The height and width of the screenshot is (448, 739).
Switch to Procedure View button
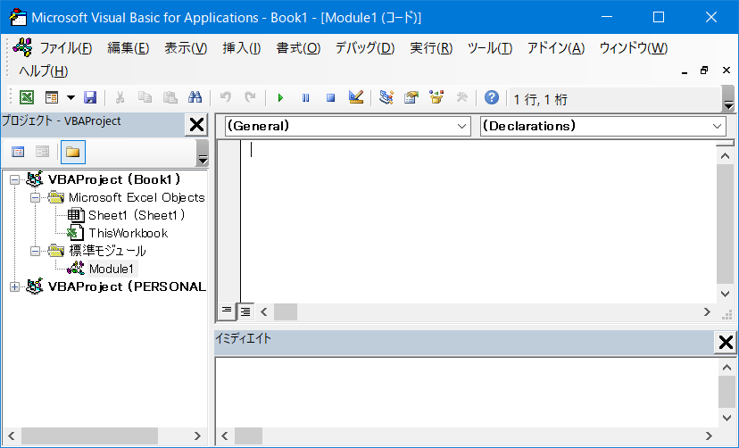coord(227,311)
